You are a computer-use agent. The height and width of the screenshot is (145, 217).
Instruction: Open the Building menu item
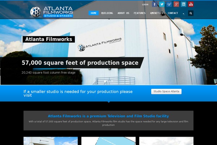tap(107, 13)
